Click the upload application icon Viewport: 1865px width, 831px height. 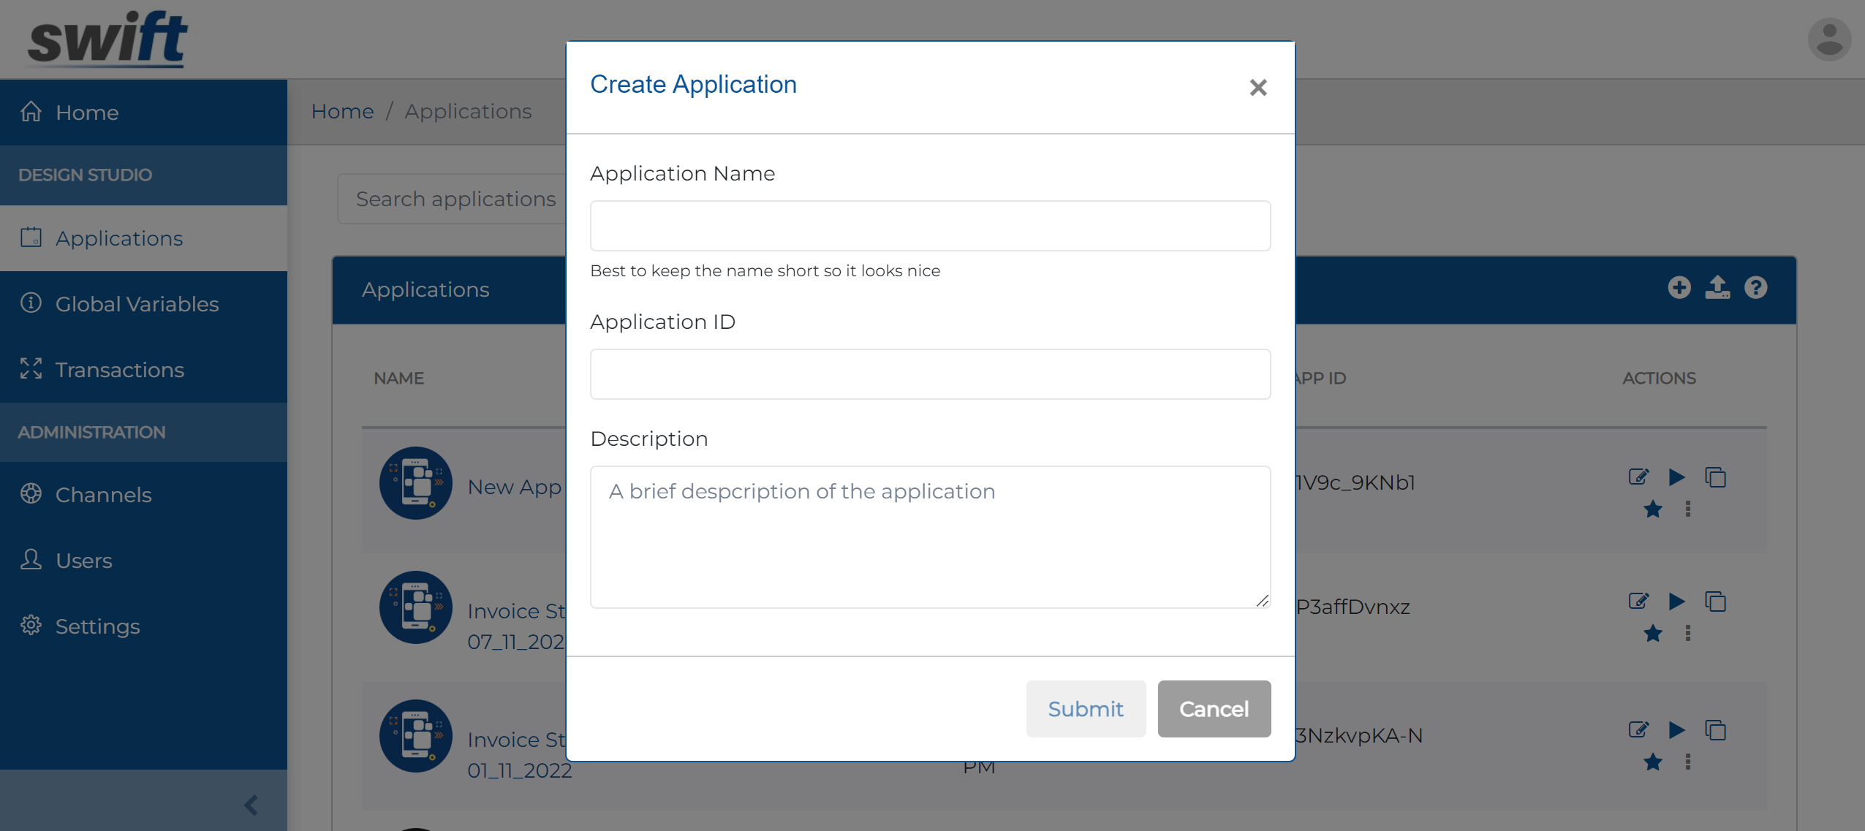1717,288
